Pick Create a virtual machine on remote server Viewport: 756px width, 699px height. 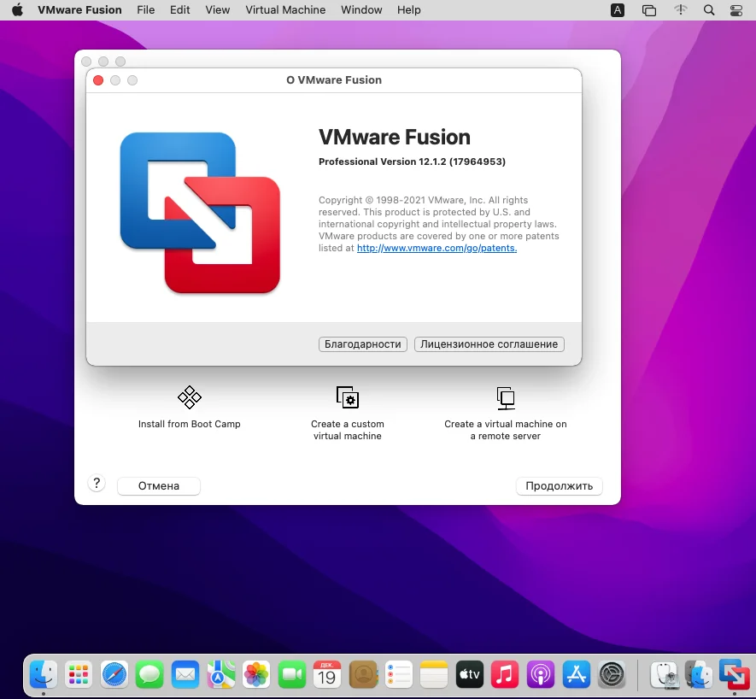(506, 413)
